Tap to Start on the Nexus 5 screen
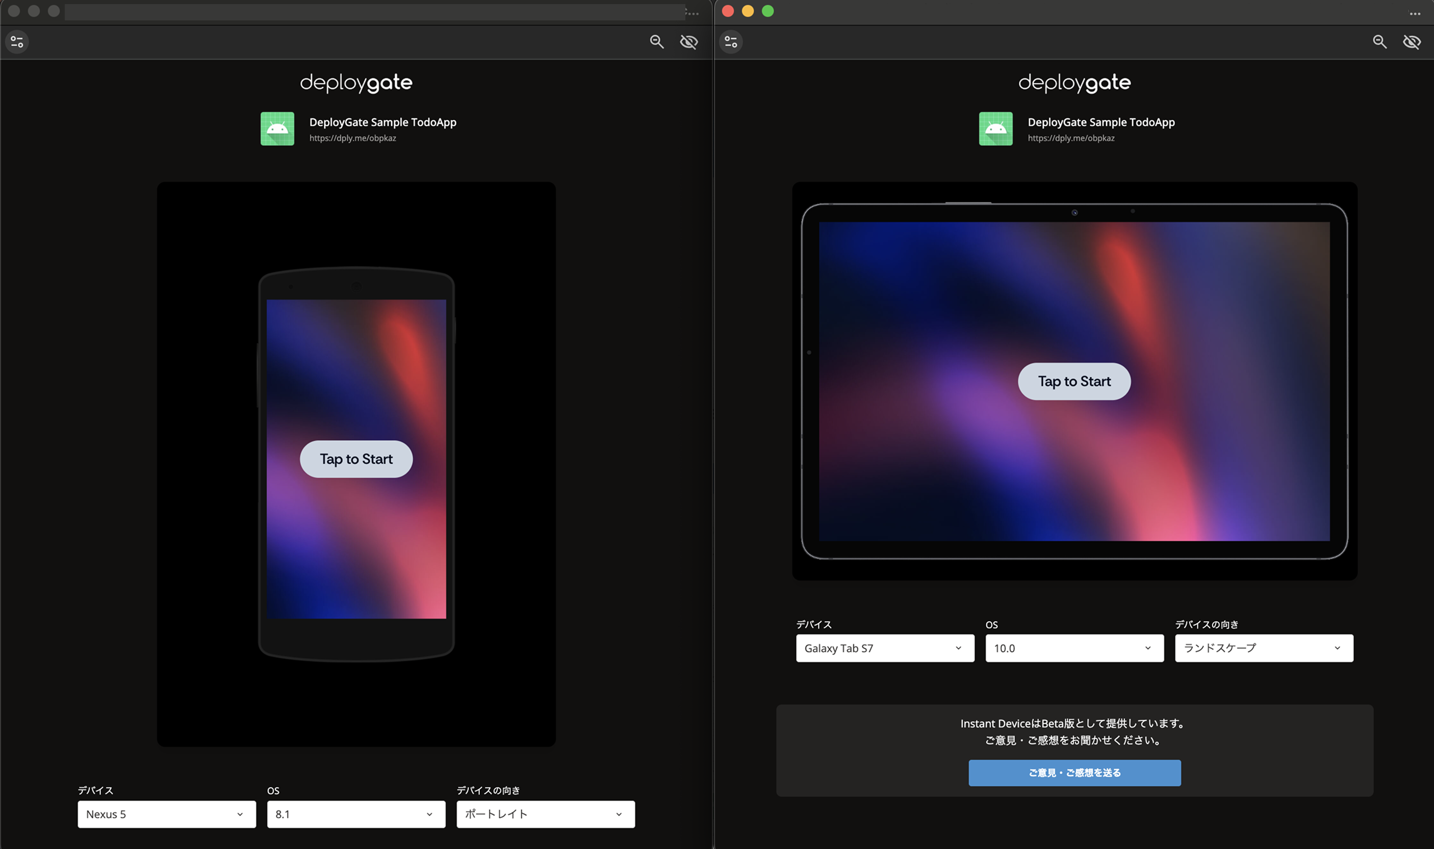 [355, 459]
